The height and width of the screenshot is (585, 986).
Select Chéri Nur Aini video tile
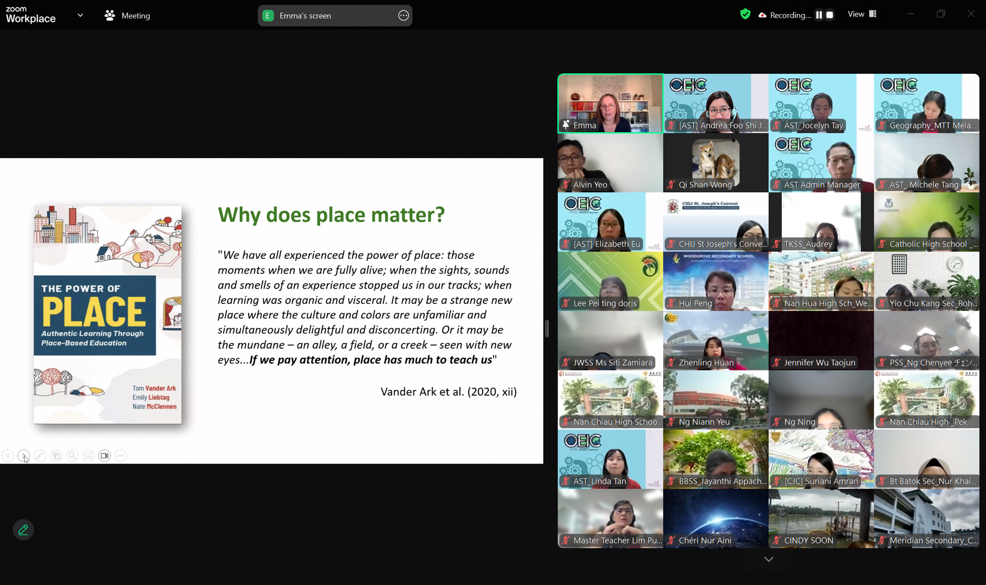click(x=716, y=518)
